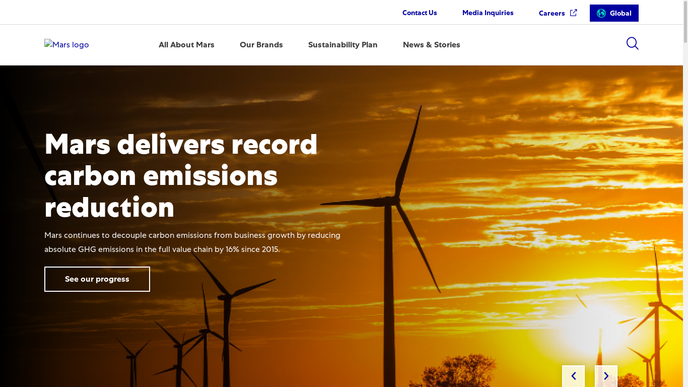Open the search magnifier icon
Viewport: 688px width, 387px height.
click(632, 44)
